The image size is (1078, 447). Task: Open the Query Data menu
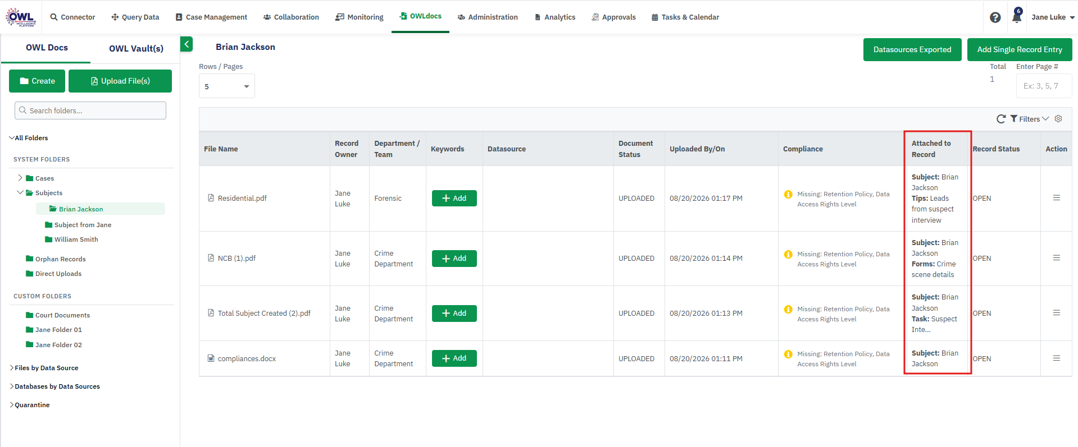(x=135, y=17)
